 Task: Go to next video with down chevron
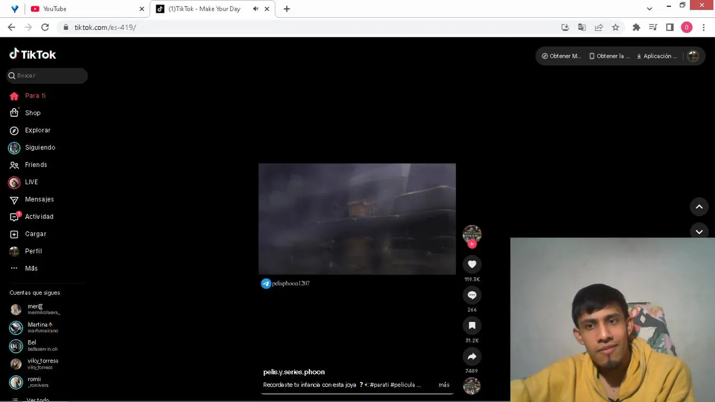[699, 231]
